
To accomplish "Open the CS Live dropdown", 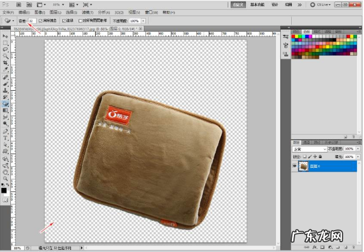I will click(324, 4).
